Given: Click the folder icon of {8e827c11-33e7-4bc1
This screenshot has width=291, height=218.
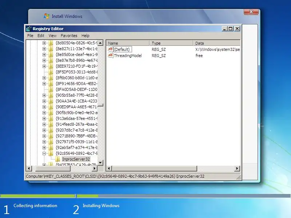Looking at the screenshot, I should [x=51, y=49].
